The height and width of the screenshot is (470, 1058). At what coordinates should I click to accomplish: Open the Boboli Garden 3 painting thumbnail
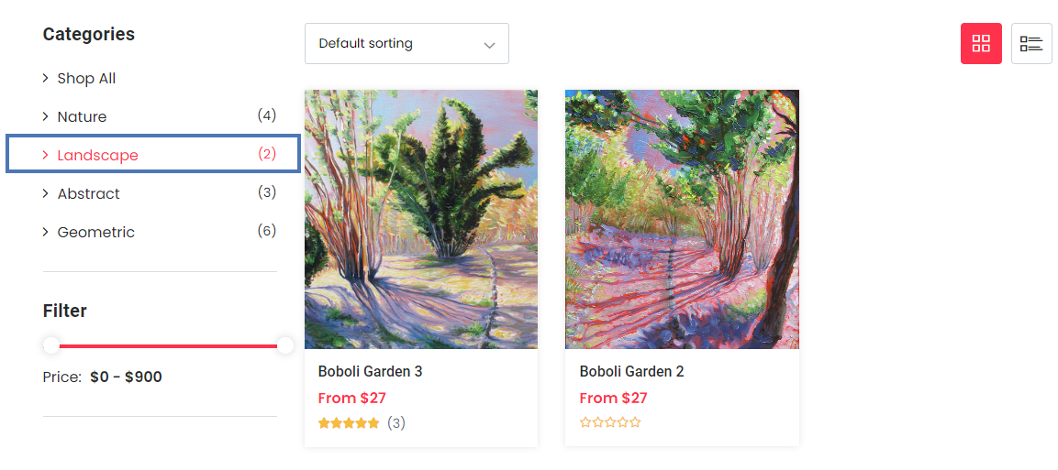coord(421,219)
